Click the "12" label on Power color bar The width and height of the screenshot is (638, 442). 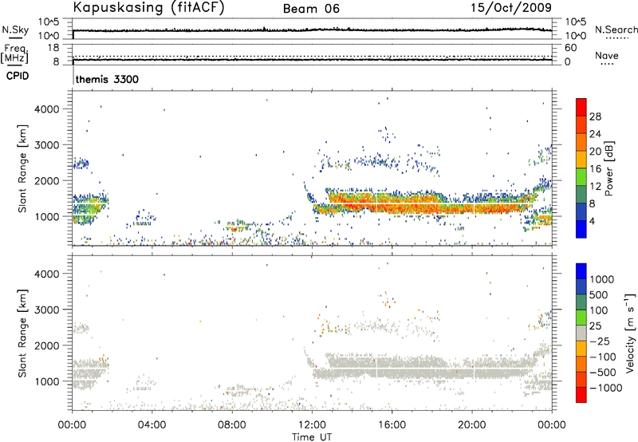595,187
